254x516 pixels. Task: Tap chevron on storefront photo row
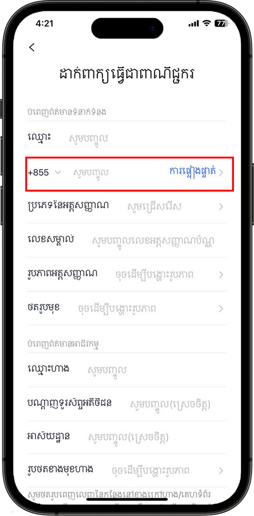pos(221,471)
